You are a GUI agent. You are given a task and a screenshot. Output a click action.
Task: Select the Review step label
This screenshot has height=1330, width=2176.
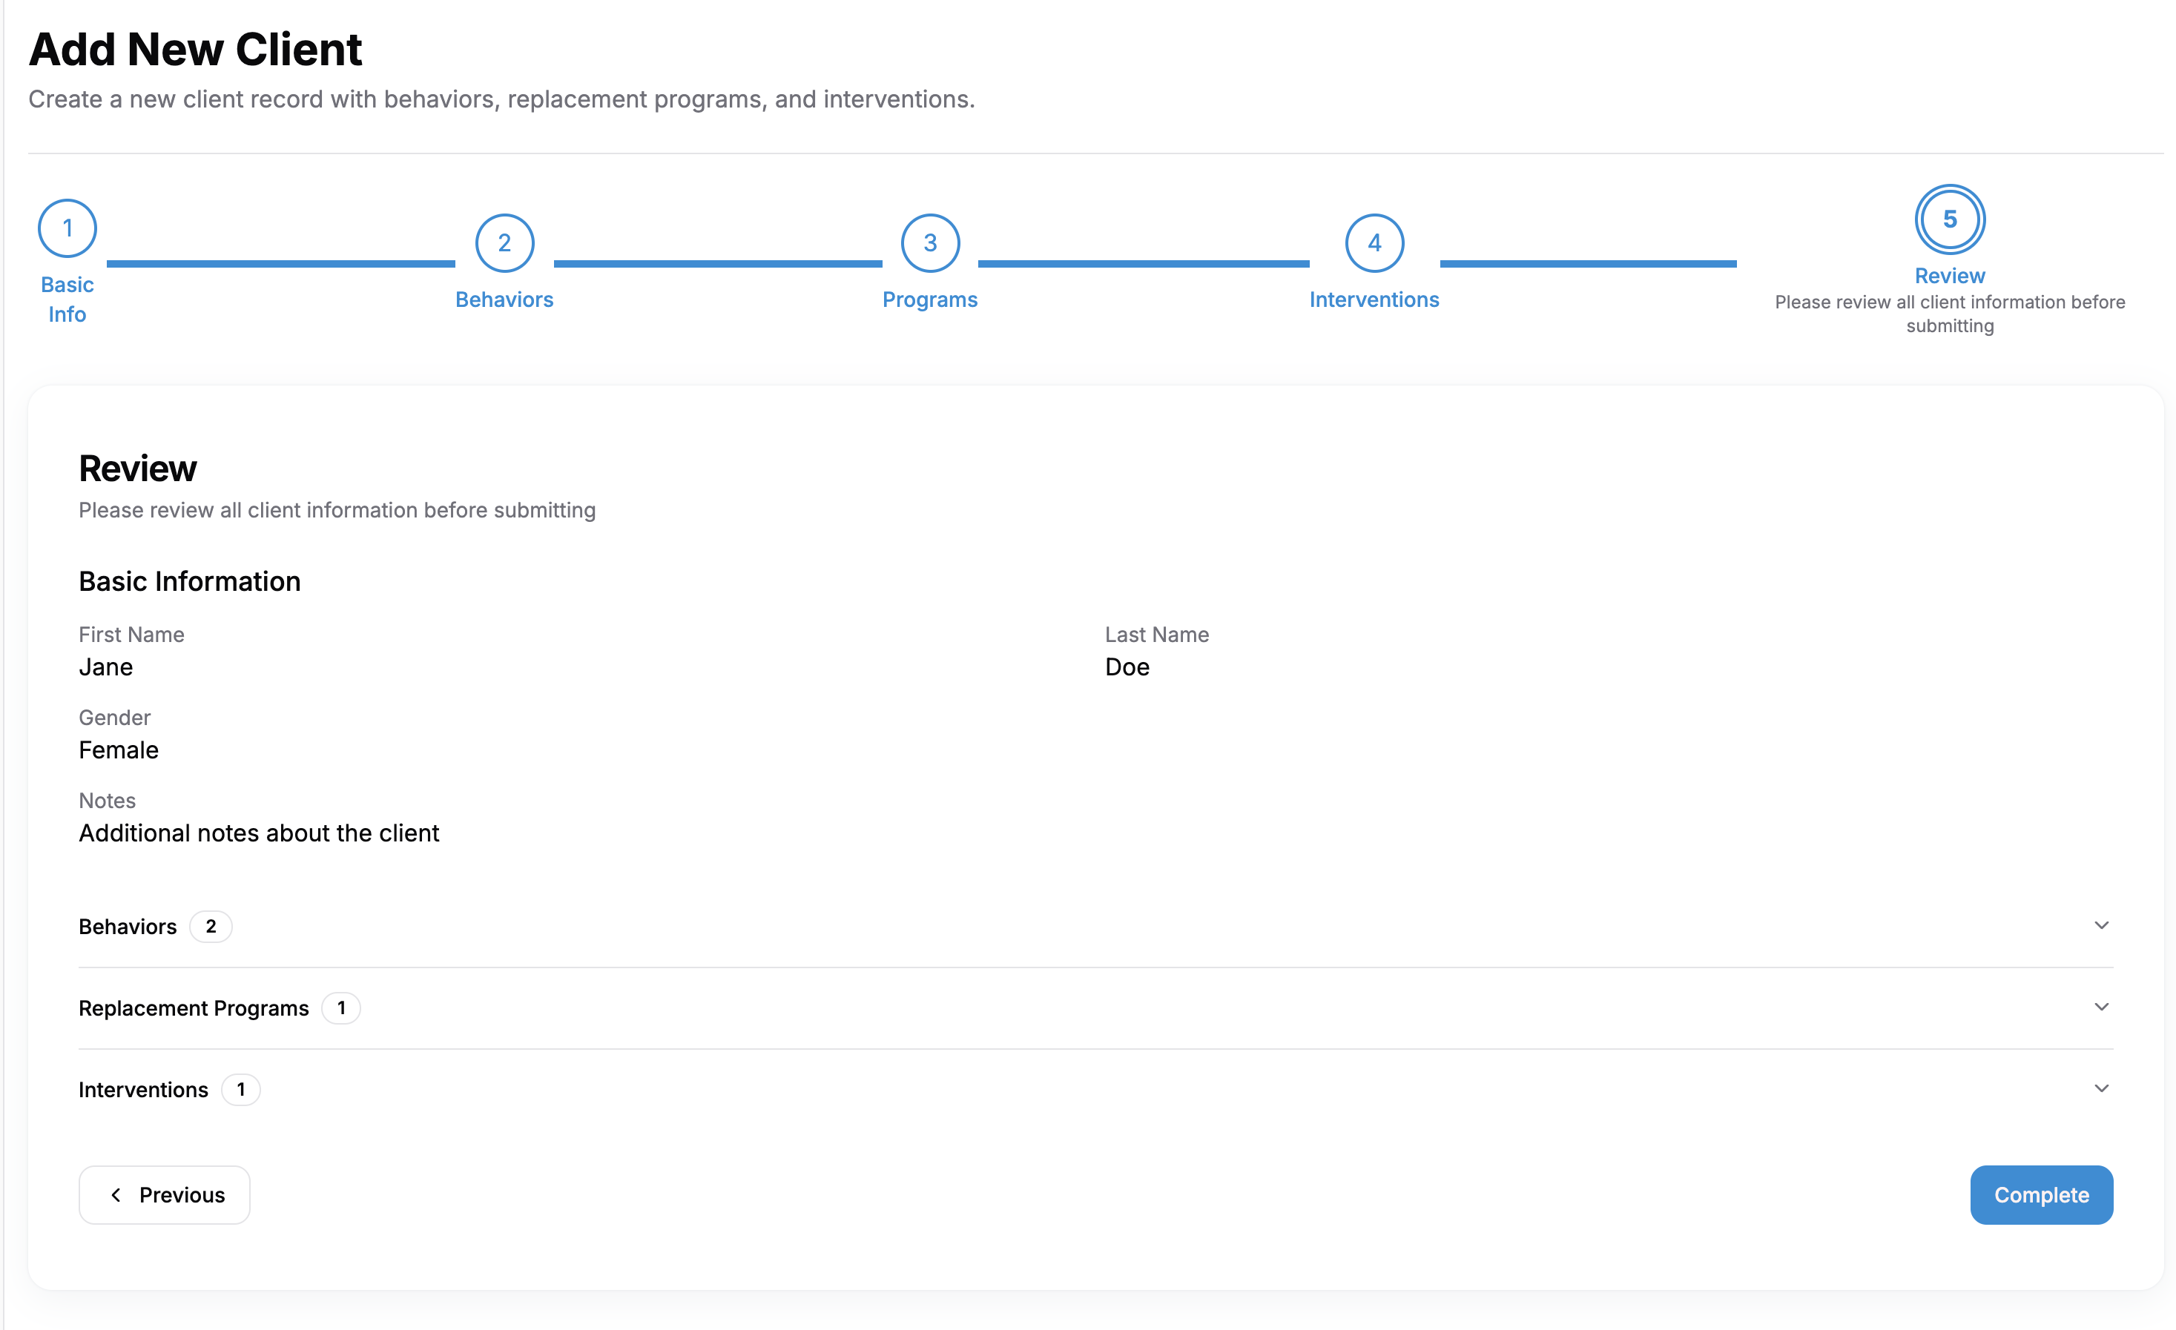(x=1949, y=277)
